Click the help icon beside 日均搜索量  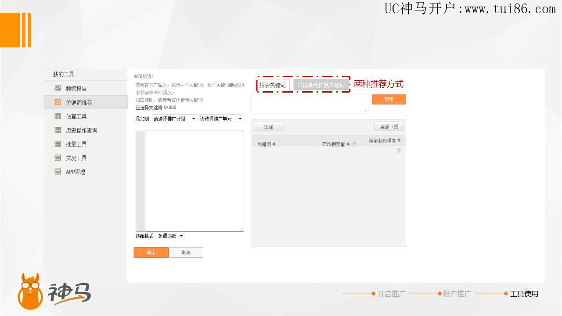pyautogui.click(x=354, y=144)
